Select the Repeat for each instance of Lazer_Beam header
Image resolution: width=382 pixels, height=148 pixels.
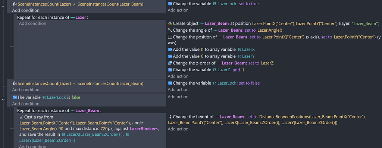coord(59,110)
